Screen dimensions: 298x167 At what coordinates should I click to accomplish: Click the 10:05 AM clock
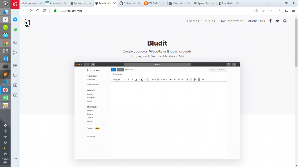5,161
